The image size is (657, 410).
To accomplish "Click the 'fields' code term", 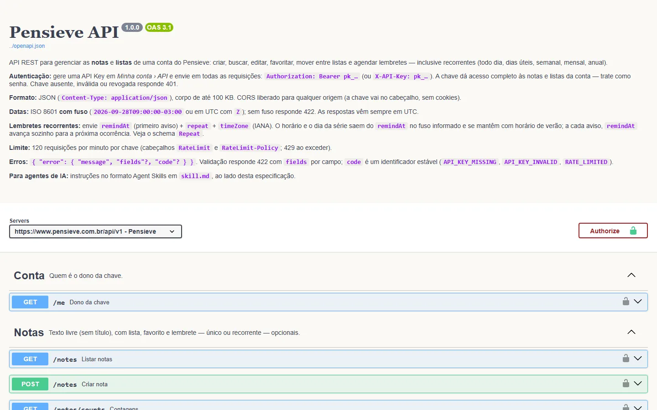I will point(296,162).
